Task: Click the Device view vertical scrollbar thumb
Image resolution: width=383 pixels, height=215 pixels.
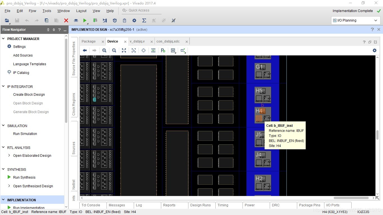Action: pyautogui.click(x=377, y=135)
